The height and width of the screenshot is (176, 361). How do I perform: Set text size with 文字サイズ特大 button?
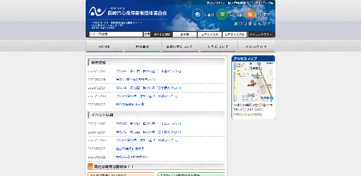point(234,34)
